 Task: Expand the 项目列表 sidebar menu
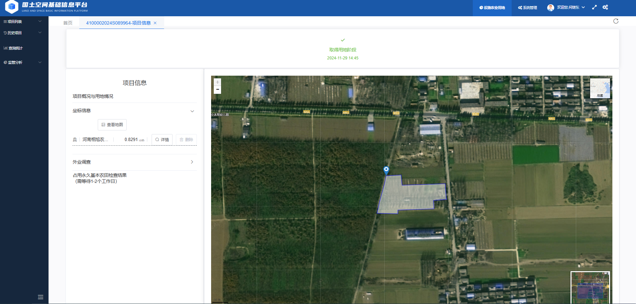(x=23, y=22)
